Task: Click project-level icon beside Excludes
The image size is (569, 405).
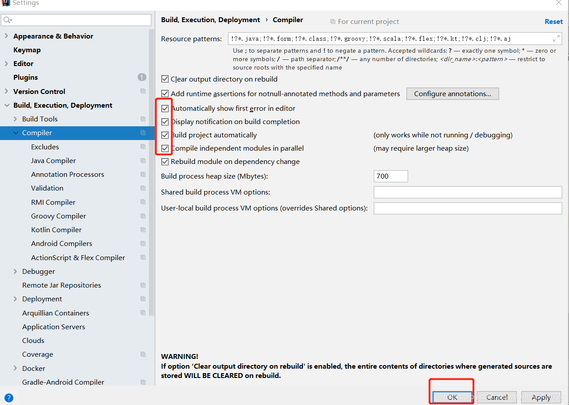Action: [x=143, y=147]
